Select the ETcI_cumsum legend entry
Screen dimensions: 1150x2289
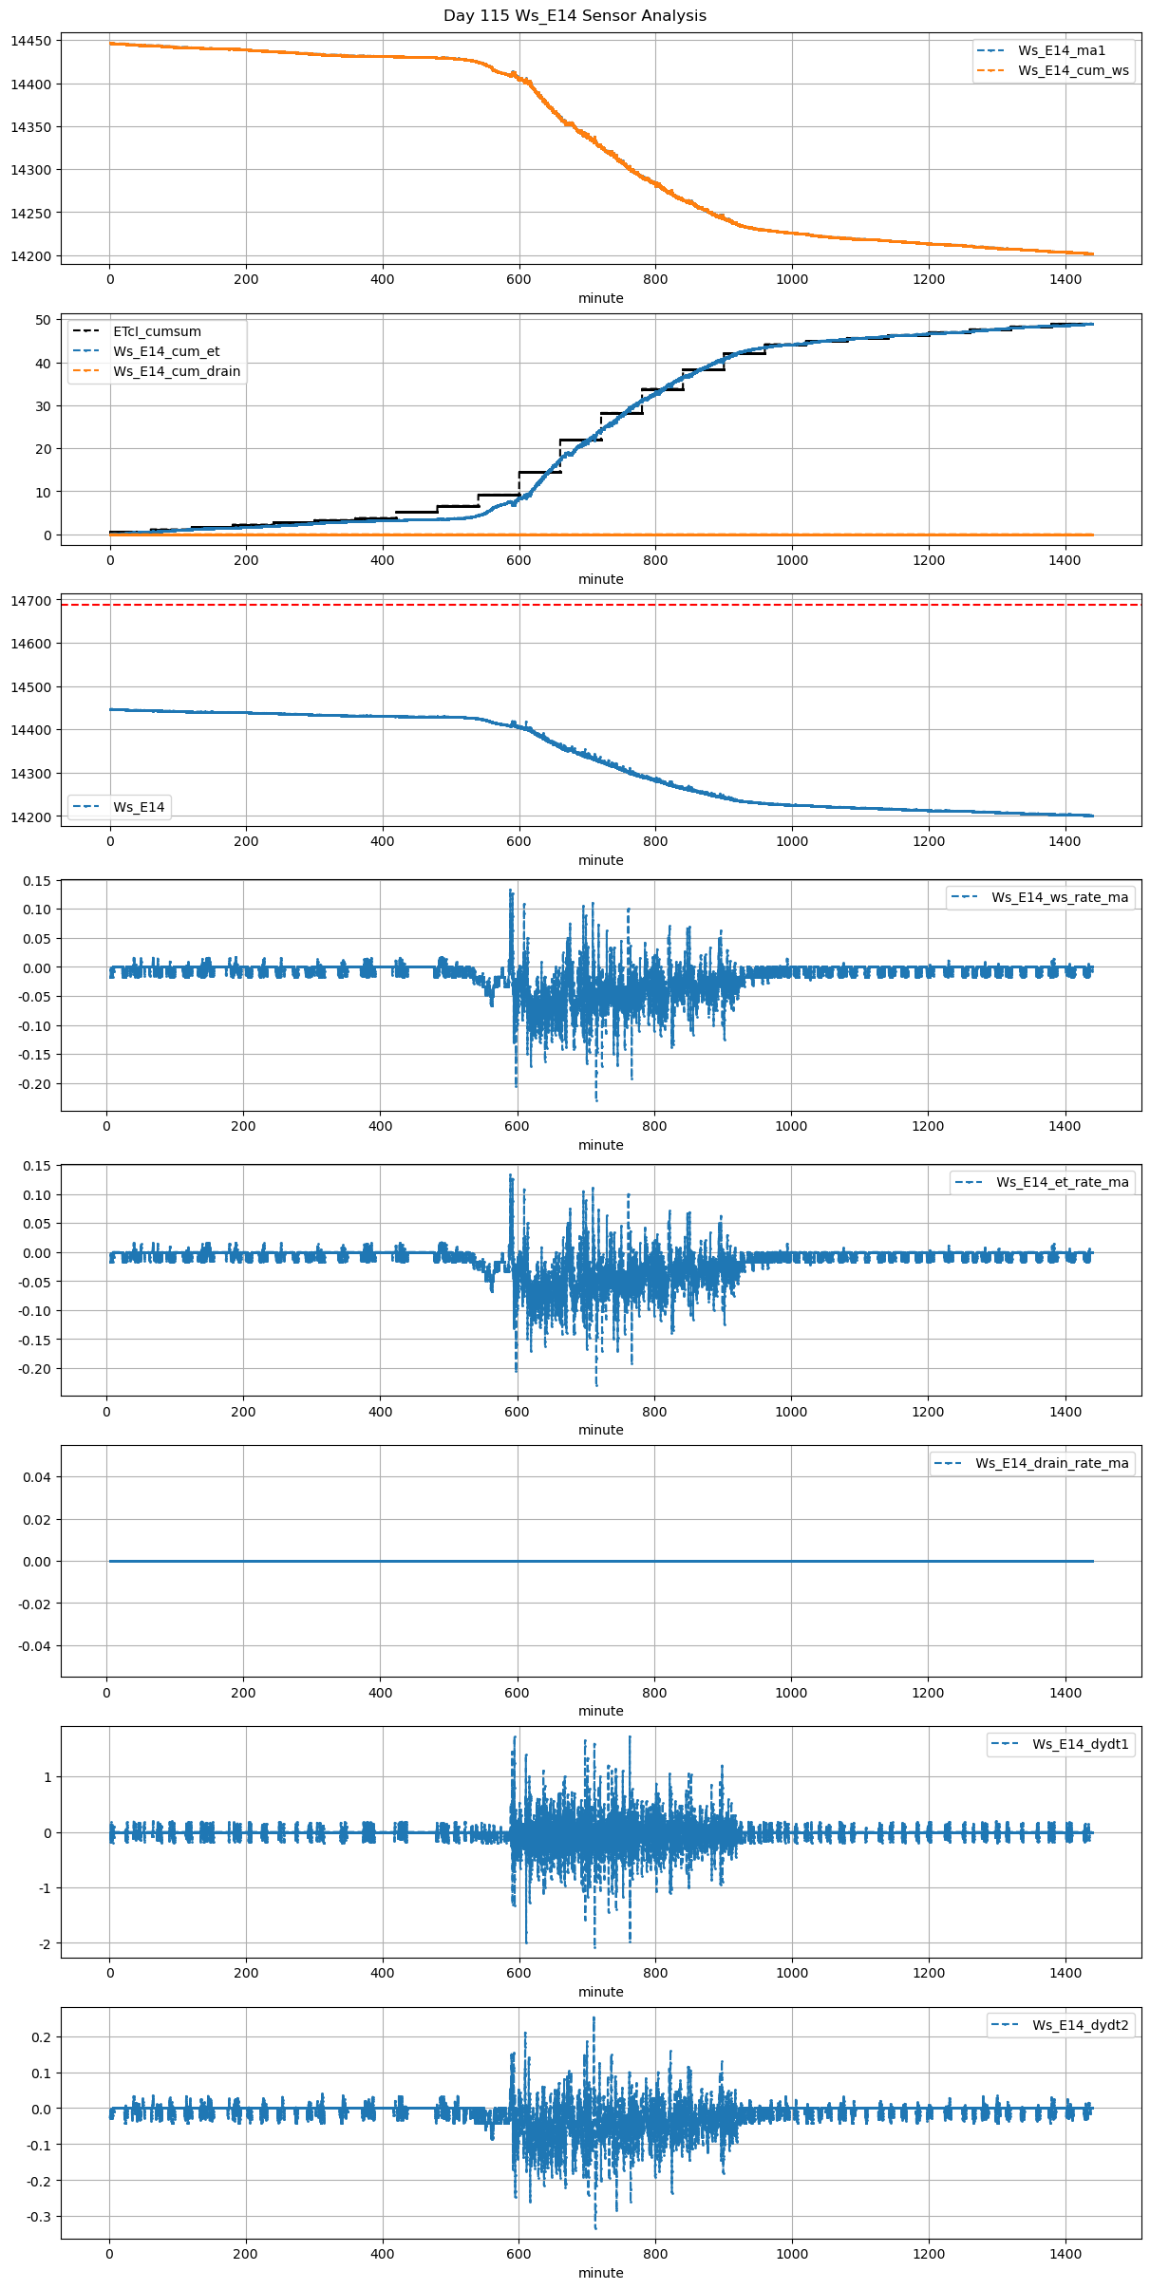point(157,331)
